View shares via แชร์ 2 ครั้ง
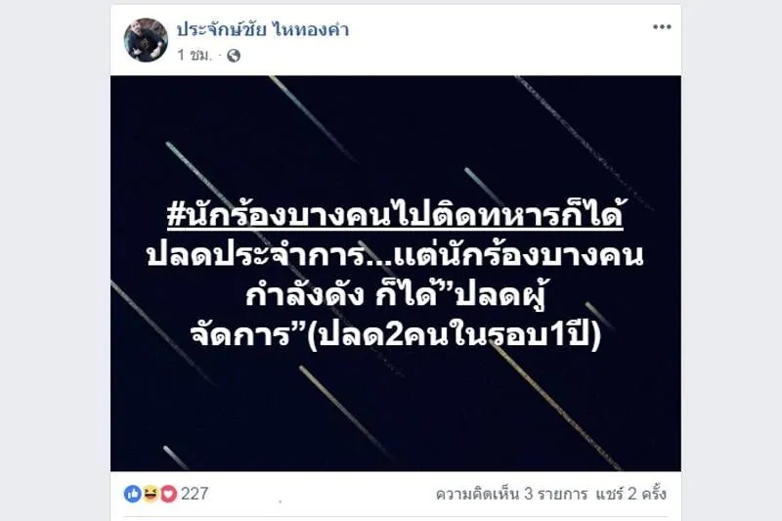The width and height of the screenshot is (782, 521). coord(630,494)
